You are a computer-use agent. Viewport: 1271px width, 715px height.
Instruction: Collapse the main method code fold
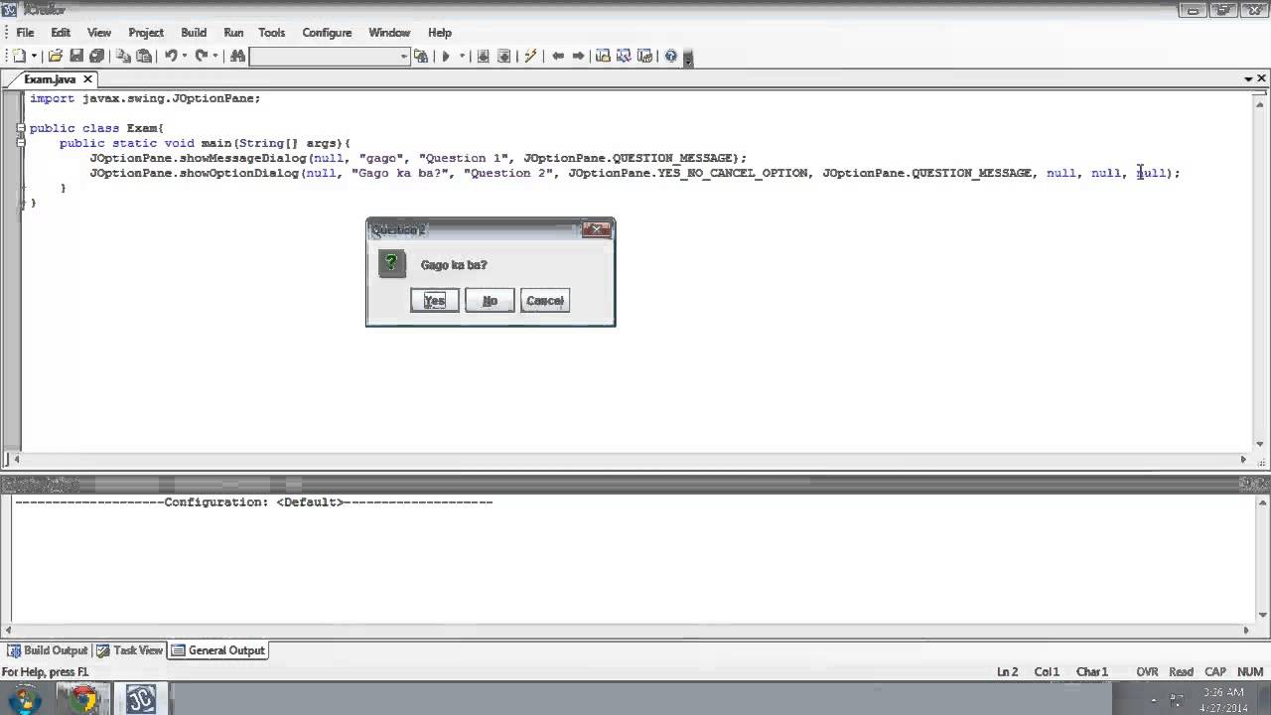[20, 143]
